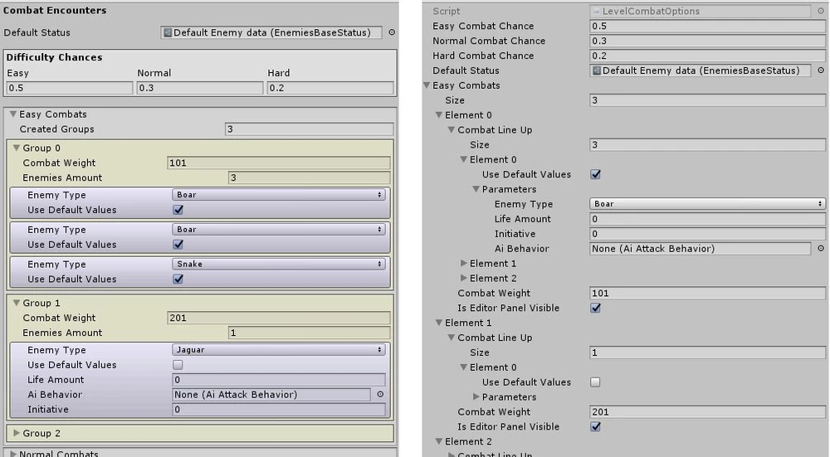Collapse the Group 0 foldout
Viewport: 830px width, 457px height.
click(x=16, y=148)
